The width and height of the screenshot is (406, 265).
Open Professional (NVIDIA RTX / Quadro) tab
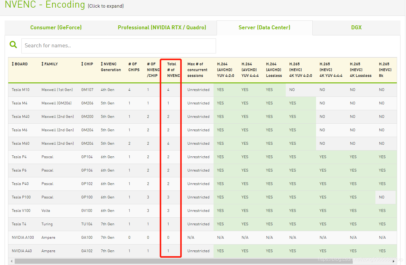[x=162, y=27]
